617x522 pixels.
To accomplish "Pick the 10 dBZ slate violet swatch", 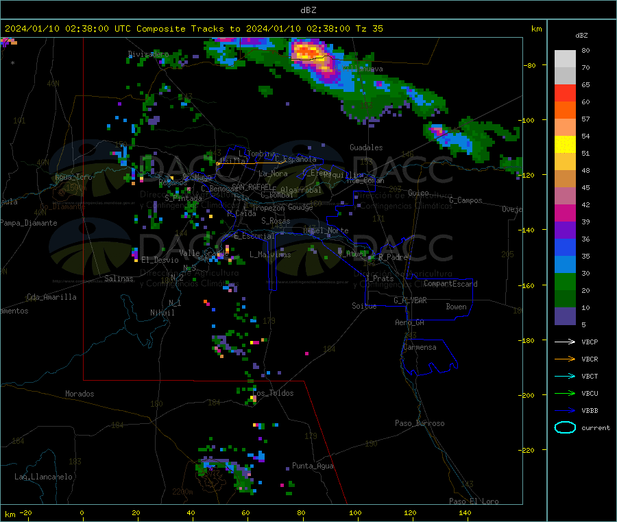I will click(x=565, y=316).
